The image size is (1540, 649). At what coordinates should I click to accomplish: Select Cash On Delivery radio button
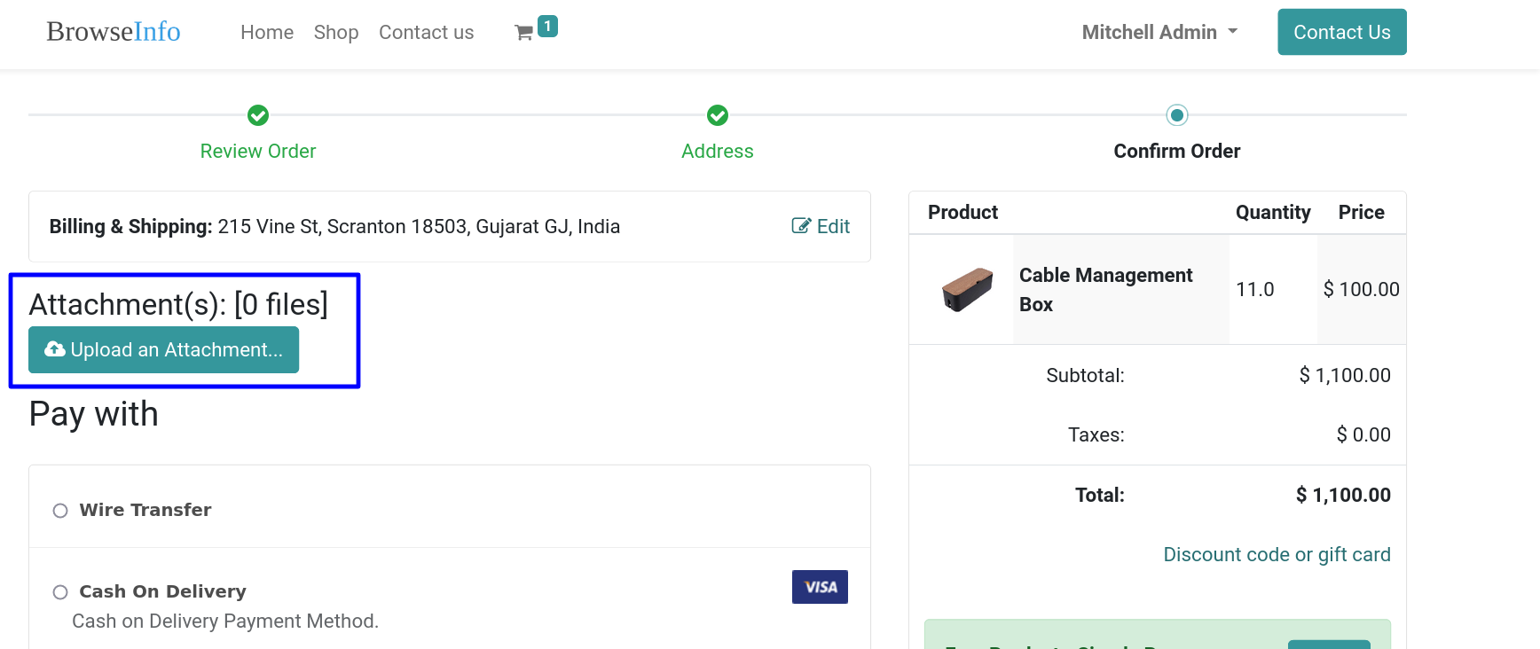point(60,592)
